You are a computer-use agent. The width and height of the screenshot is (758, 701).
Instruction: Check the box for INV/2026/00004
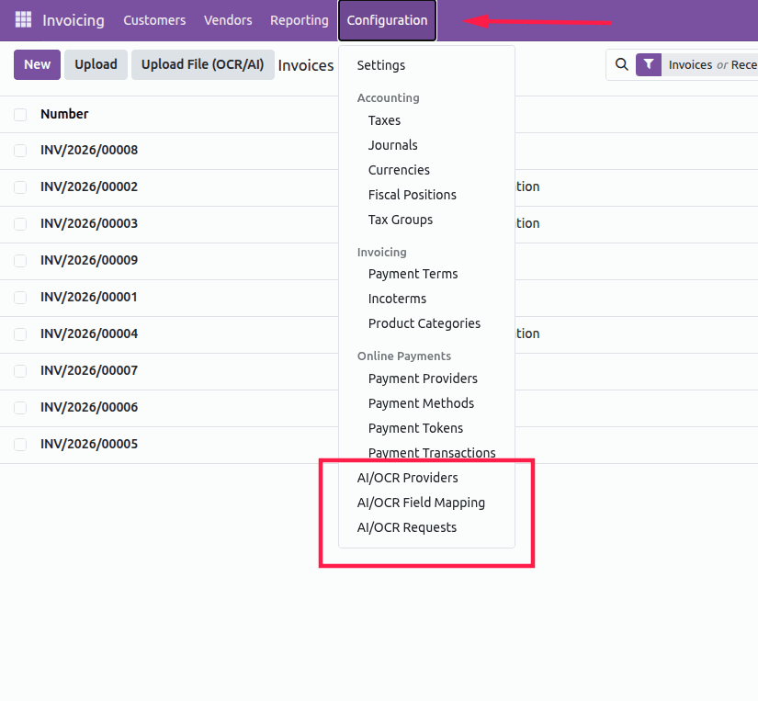pyautogui.click(x=20, y=334)
